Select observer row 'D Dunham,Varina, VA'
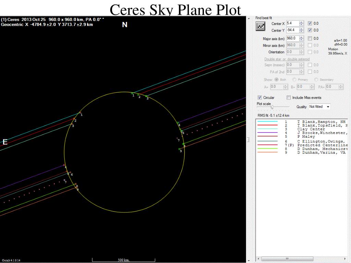 (302, 152)
